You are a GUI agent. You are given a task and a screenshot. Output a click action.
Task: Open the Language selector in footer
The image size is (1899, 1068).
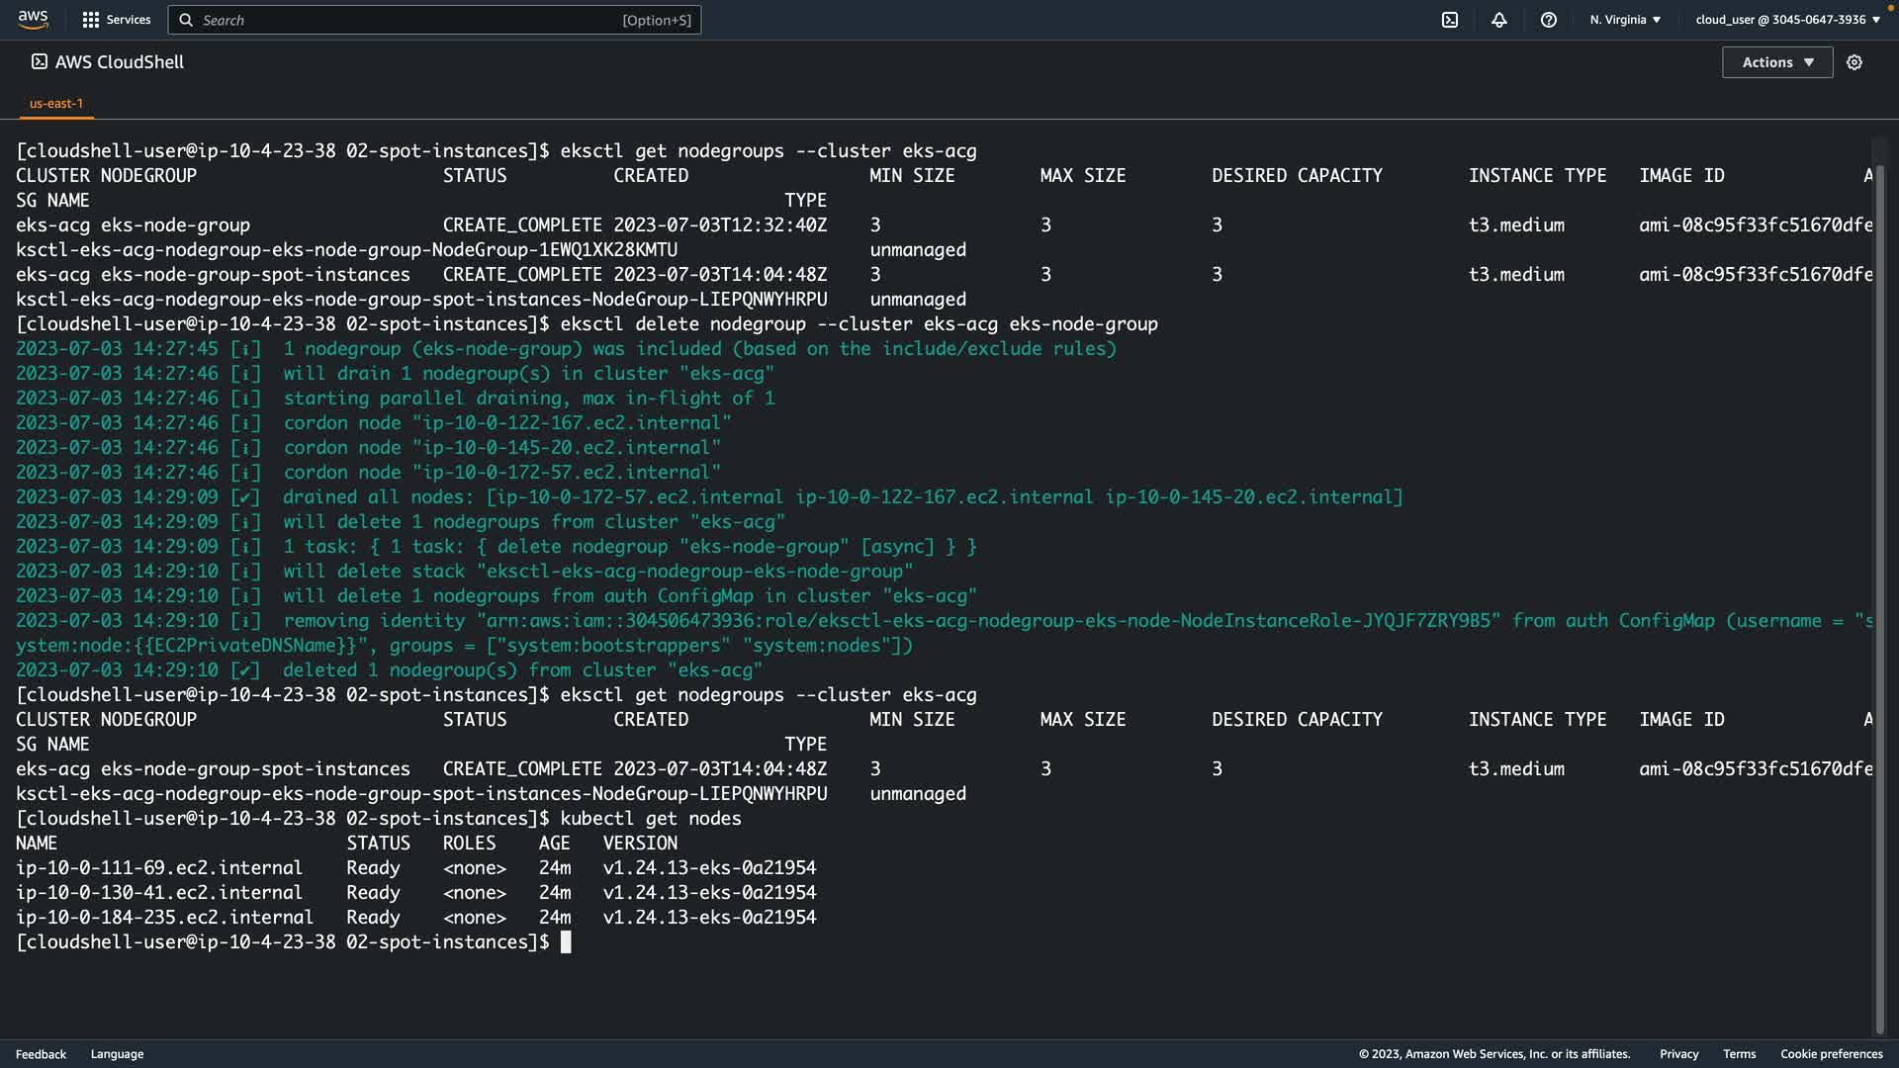(x=117, y=1054)
